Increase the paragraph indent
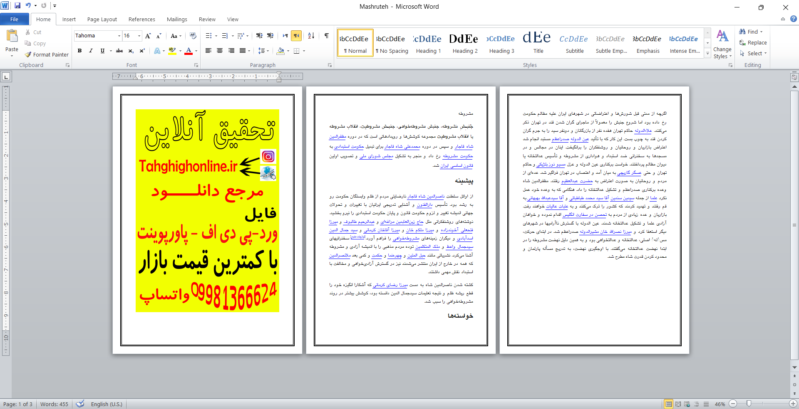799x409 pixels. [x=270, y=36]
